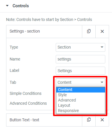Remove the Settings - section control
Image resolution: width=112 pixels, height=128 pixels.
[x=102, y=31]
